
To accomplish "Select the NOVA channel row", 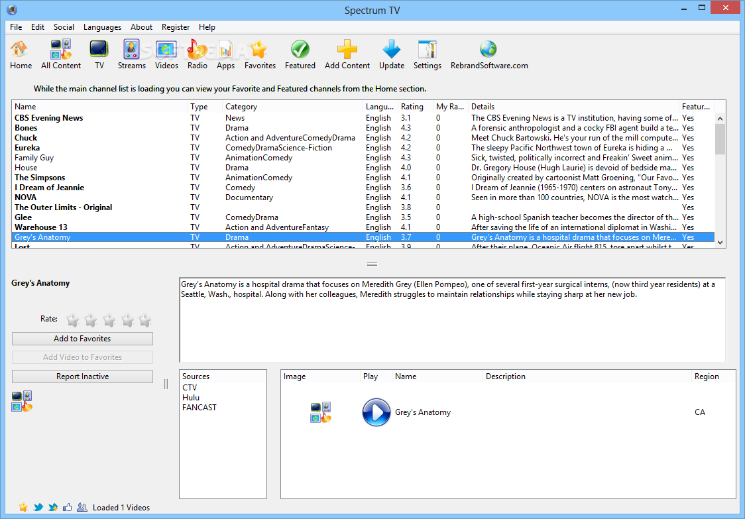I will tap(363, 198).
